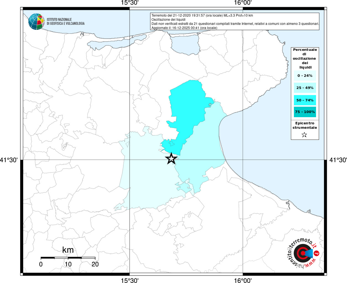Click the INGV globe logo
This screenshot has height=283, width=347.
pyautogui.click(x=36, y=22)
